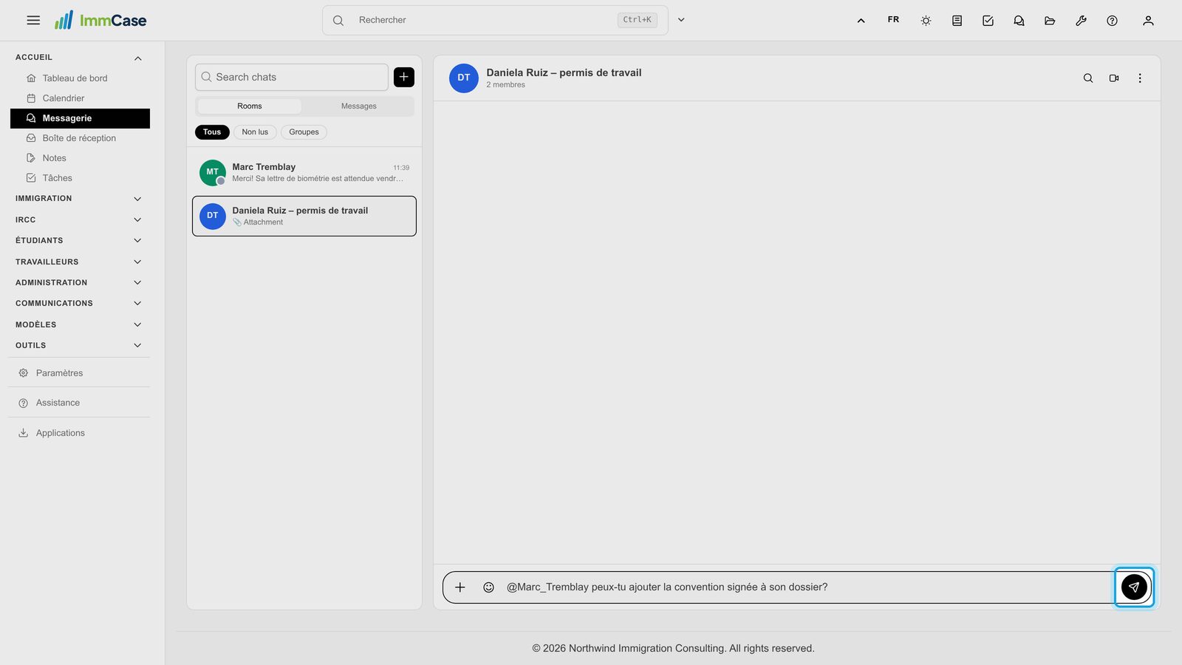
Task: Switch to the Messages tab
Action: click(359, 106)
